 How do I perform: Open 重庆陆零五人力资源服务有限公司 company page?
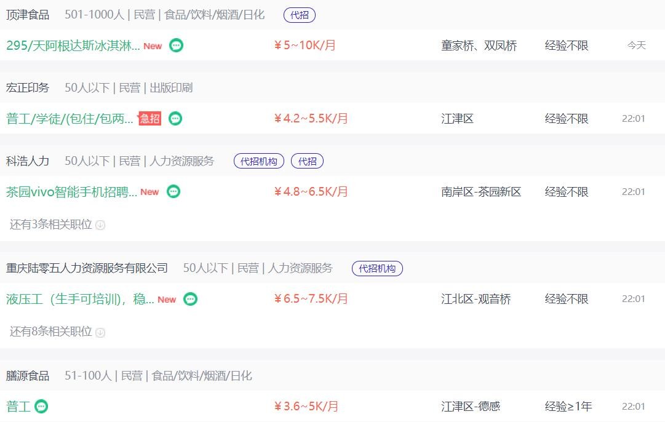(x=87, y=268)
